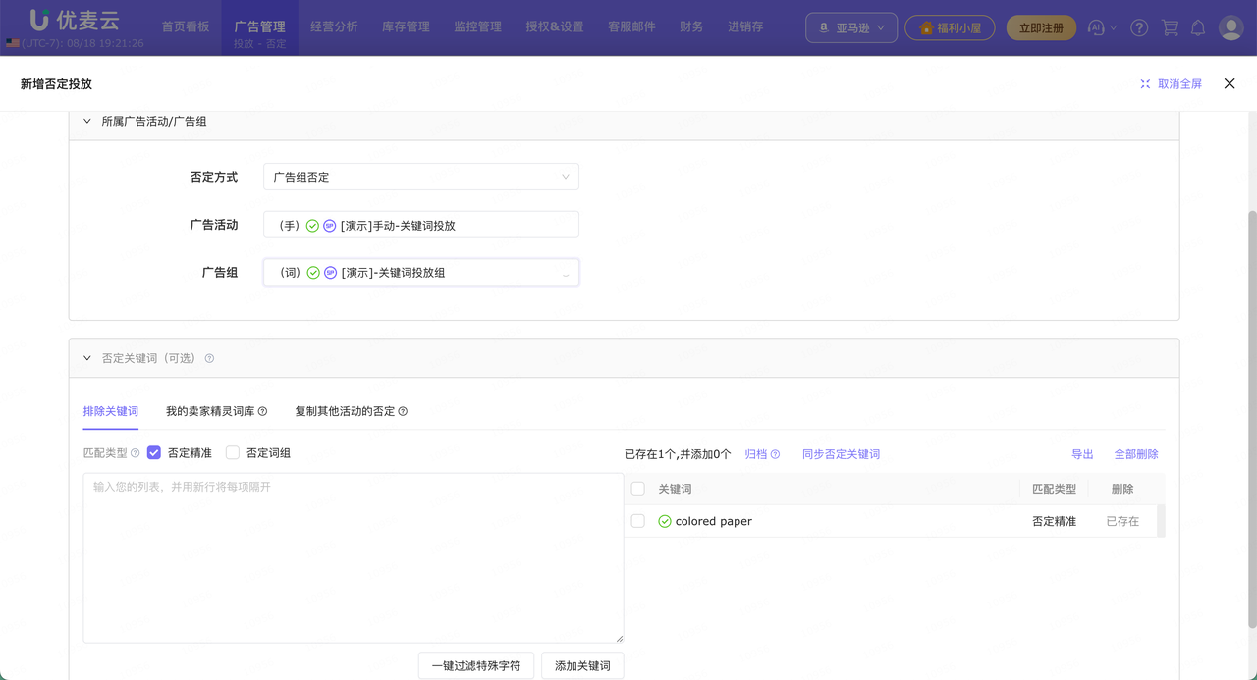Click the main page vertical scrollbar

pyautogui.click(x=1252, y=419)
